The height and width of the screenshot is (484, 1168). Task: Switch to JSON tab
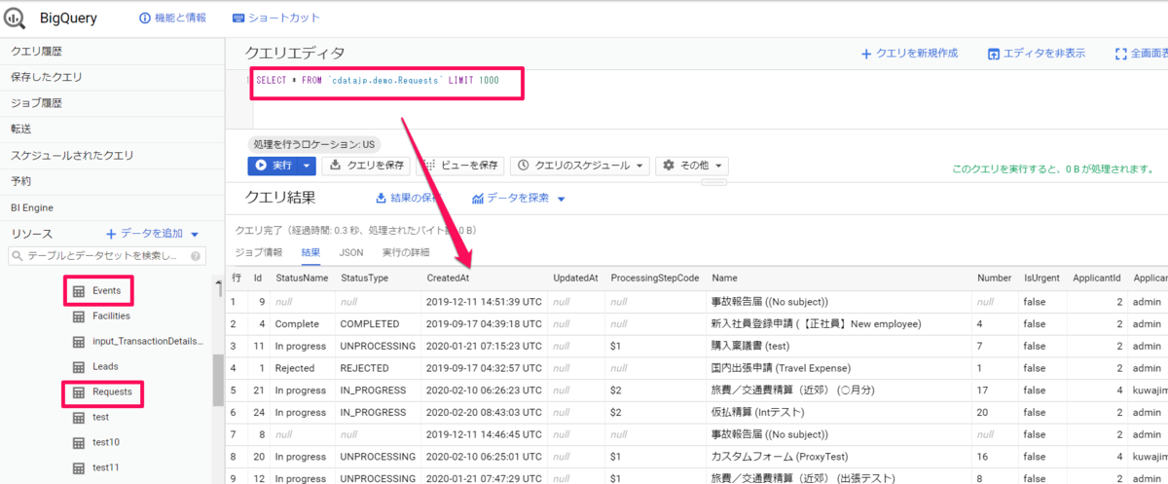351,252
